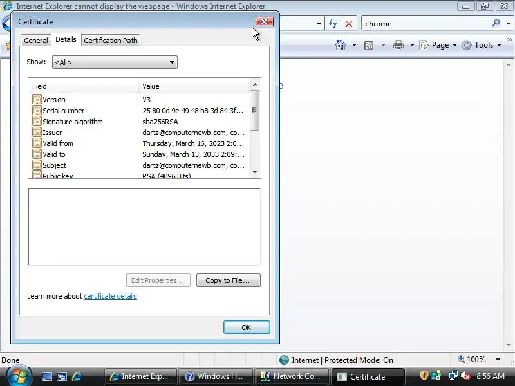Screen dimensions: 515x386
Task: Select the Issuer field row
Action: pyautogui.click(x=138, y=133)
